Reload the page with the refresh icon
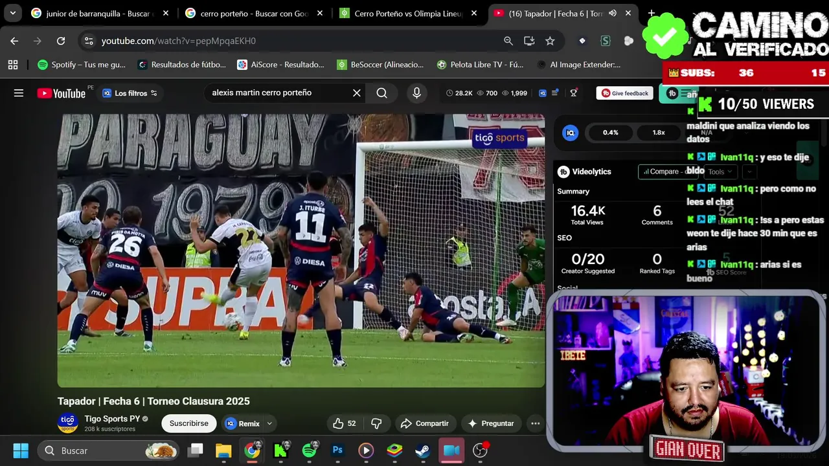829x466 pixels. [x=61, y=41]
